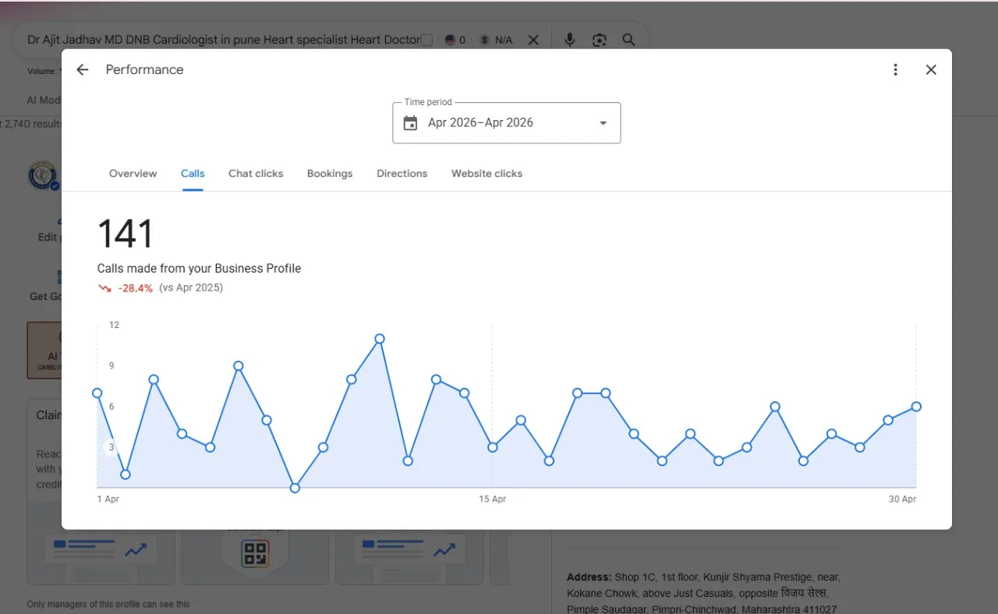
Task: Open the three-dot more options menu
Action: click(x=895, y=70)
